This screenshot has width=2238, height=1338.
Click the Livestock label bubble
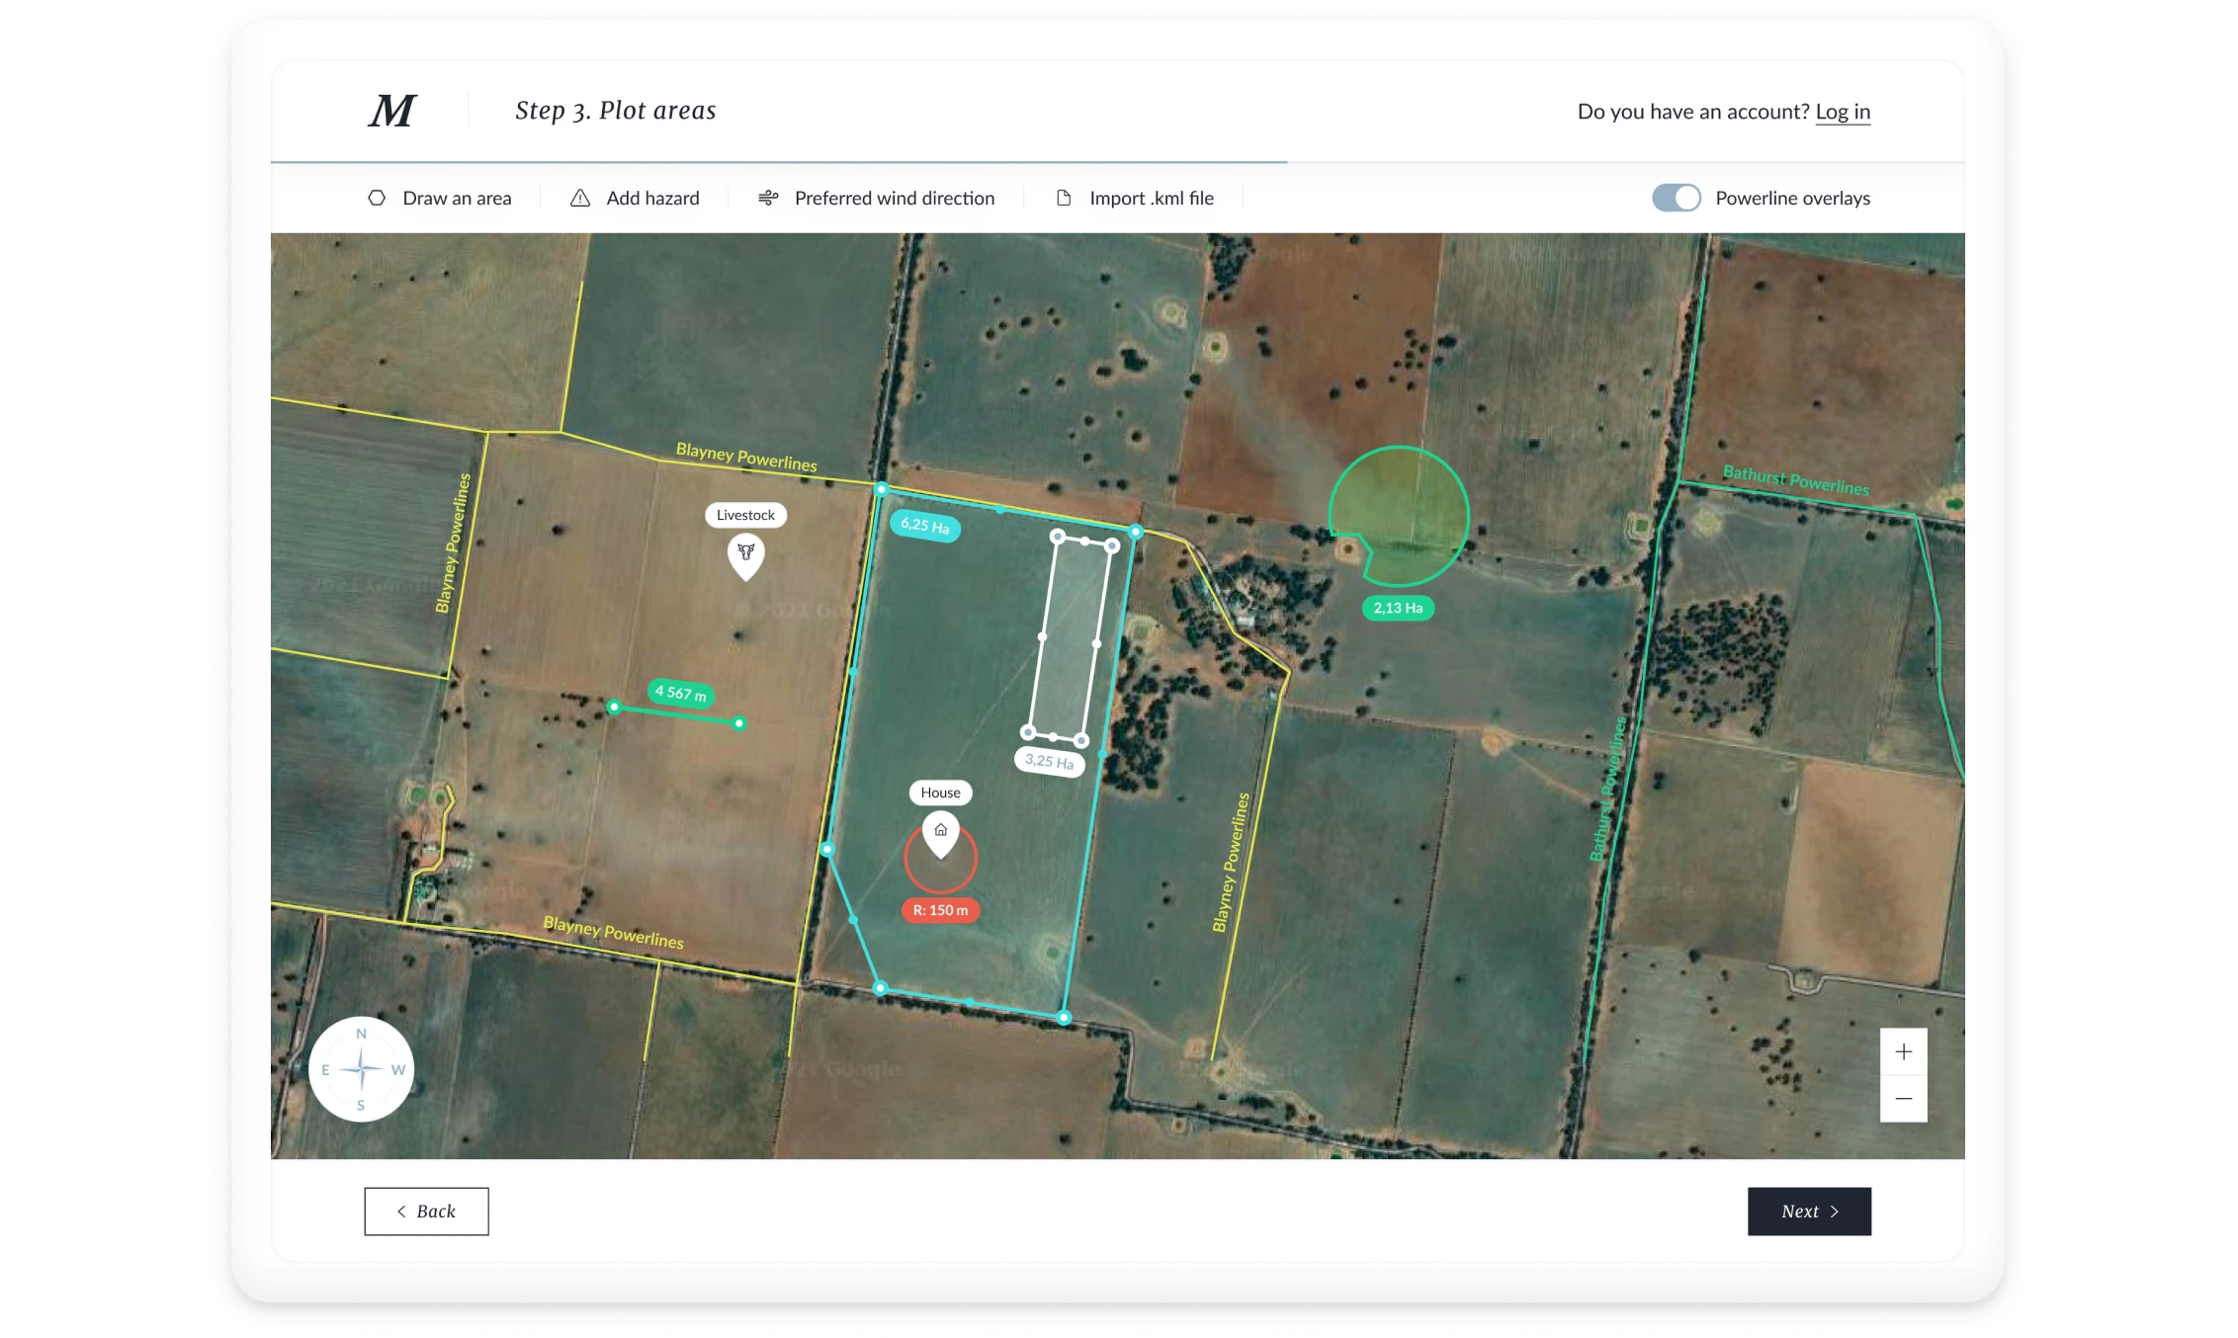click(x=745, y=515)
